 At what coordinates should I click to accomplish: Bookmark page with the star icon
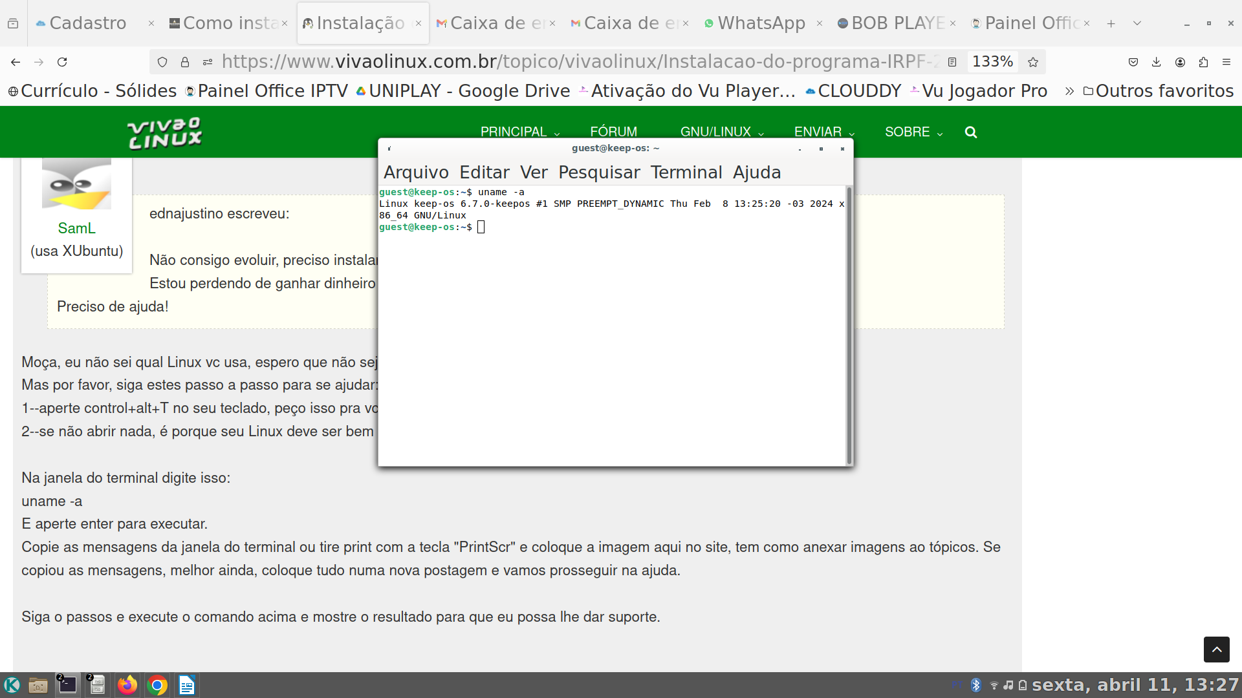pos(1033,62)
